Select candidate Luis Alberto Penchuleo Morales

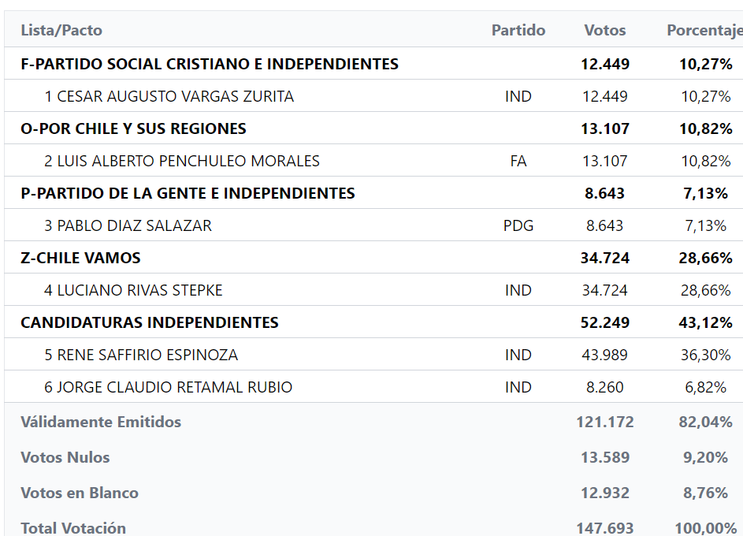pyautogui.click(x=182, y=161)
